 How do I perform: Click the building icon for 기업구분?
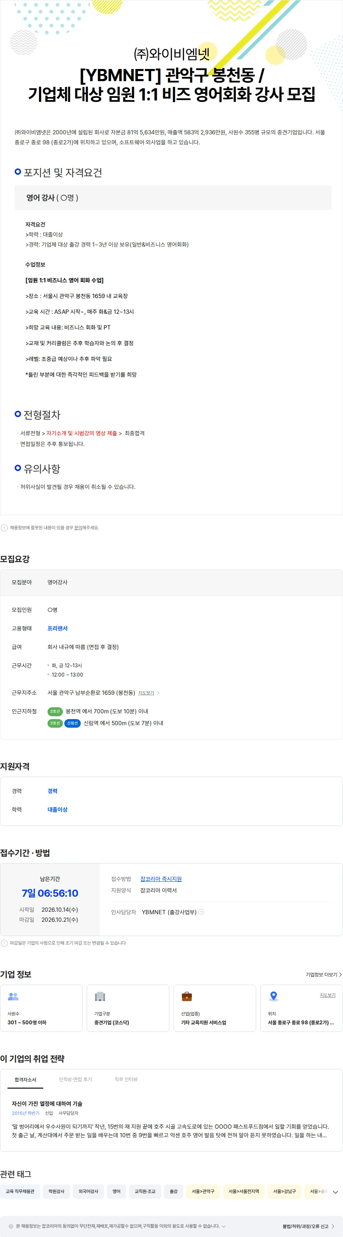(x=100, y=996)
